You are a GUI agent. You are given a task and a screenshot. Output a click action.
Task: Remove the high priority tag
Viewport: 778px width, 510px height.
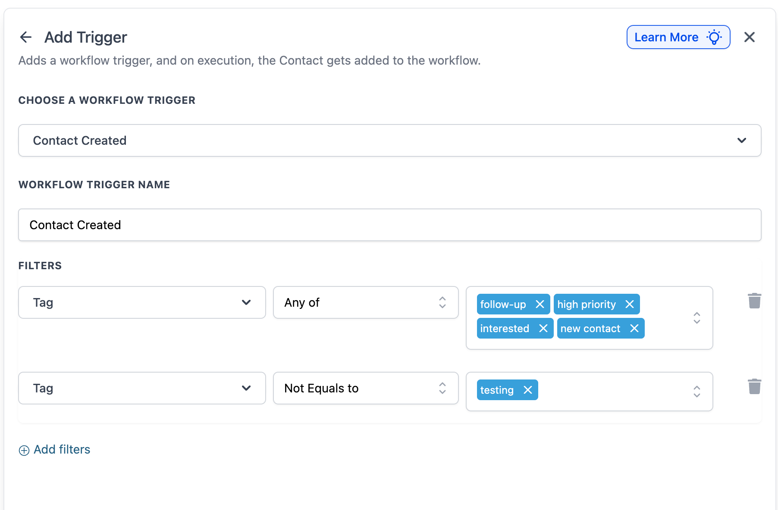pos(629,305)
